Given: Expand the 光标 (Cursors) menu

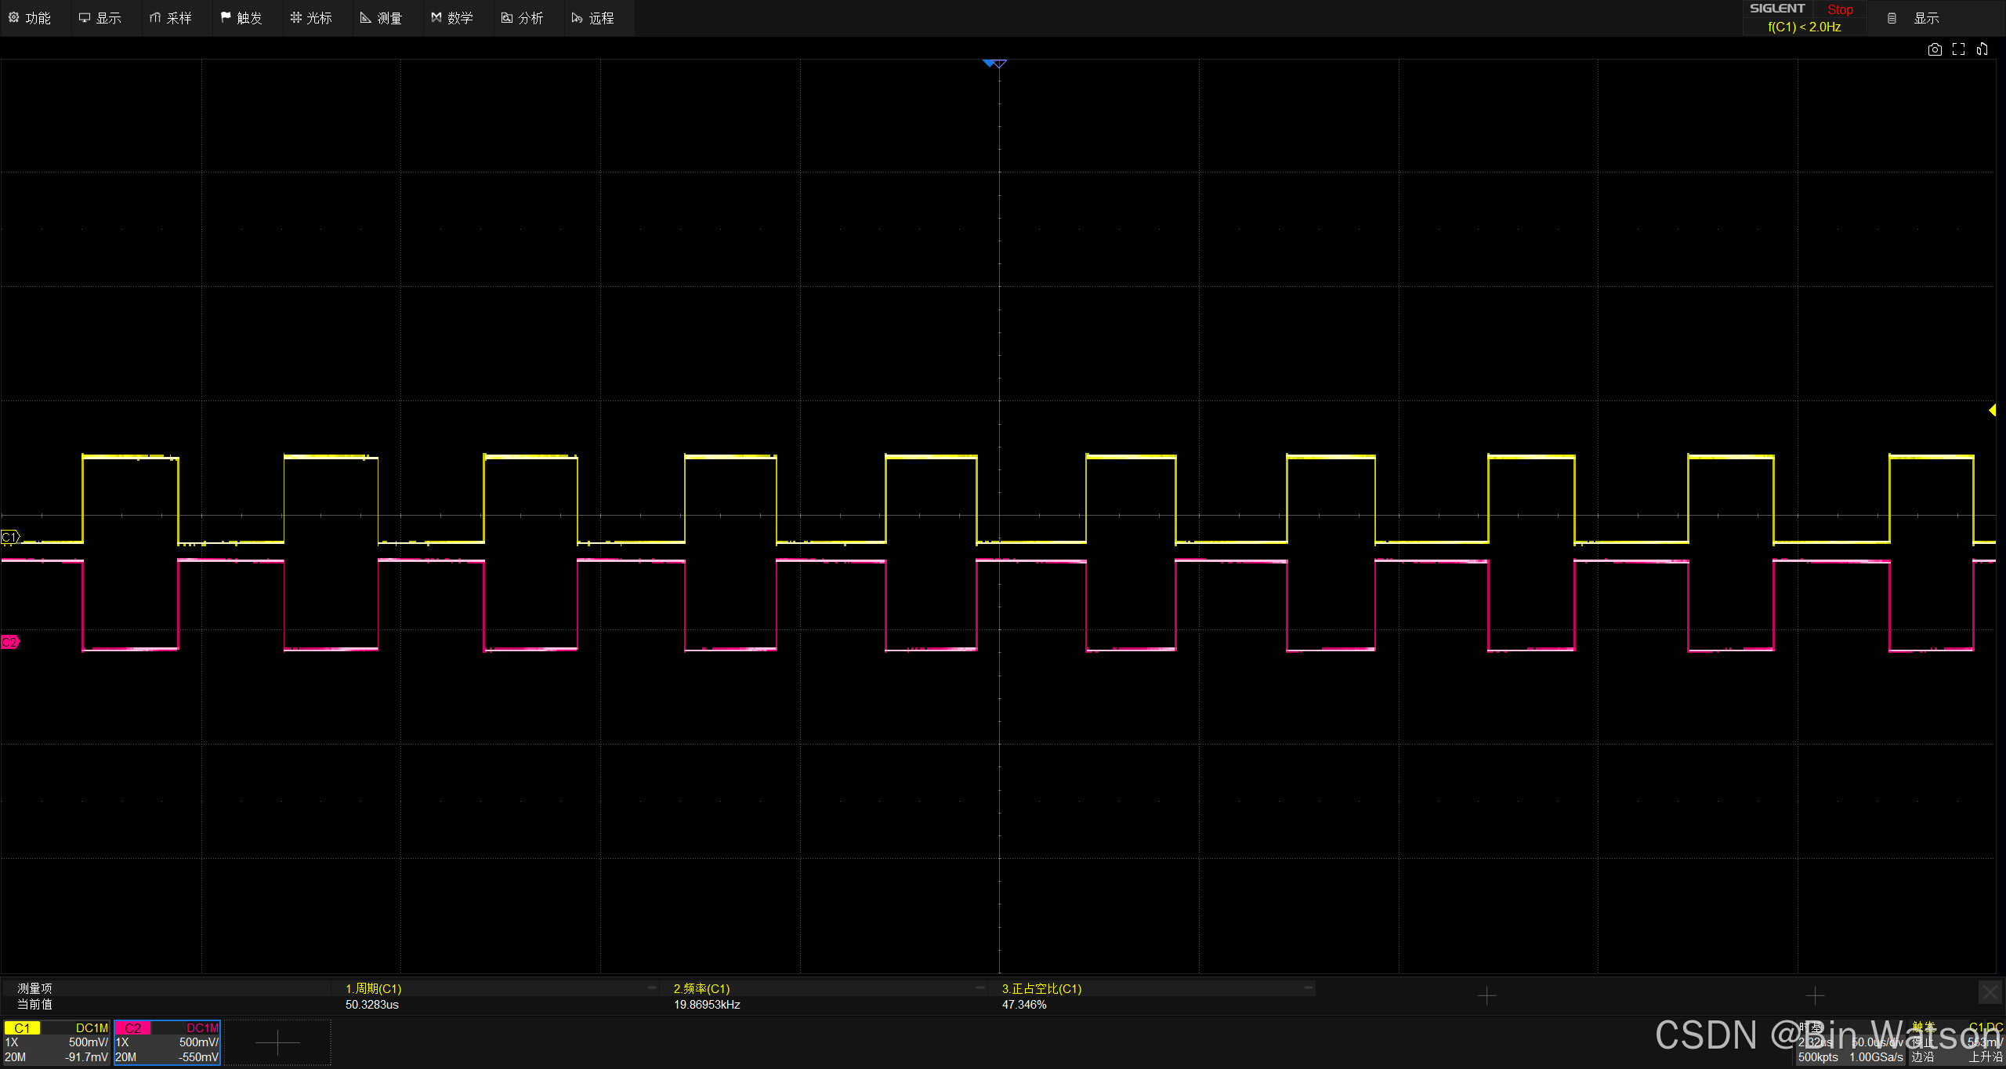Looking at the screenshot, I should click(311, 18).
